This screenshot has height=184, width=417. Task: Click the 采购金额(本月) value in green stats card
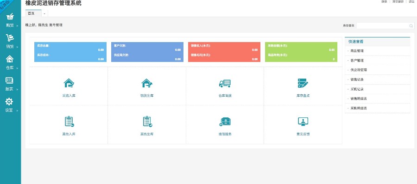(332, 50)
